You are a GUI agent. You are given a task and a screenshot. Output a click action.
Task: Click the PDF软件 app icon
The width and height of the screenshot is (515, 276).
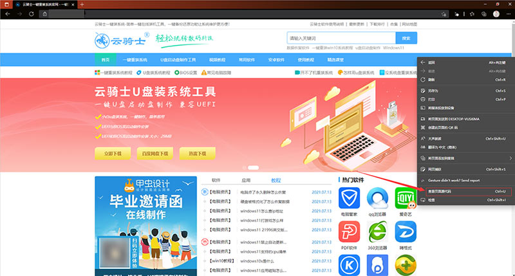[x=349, y=232]
